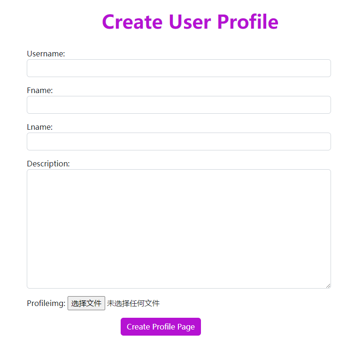Click the 未选择任何文件 file status text
Image resolution: width=362 pixels, height=361 pixels.
pos(133,303)
